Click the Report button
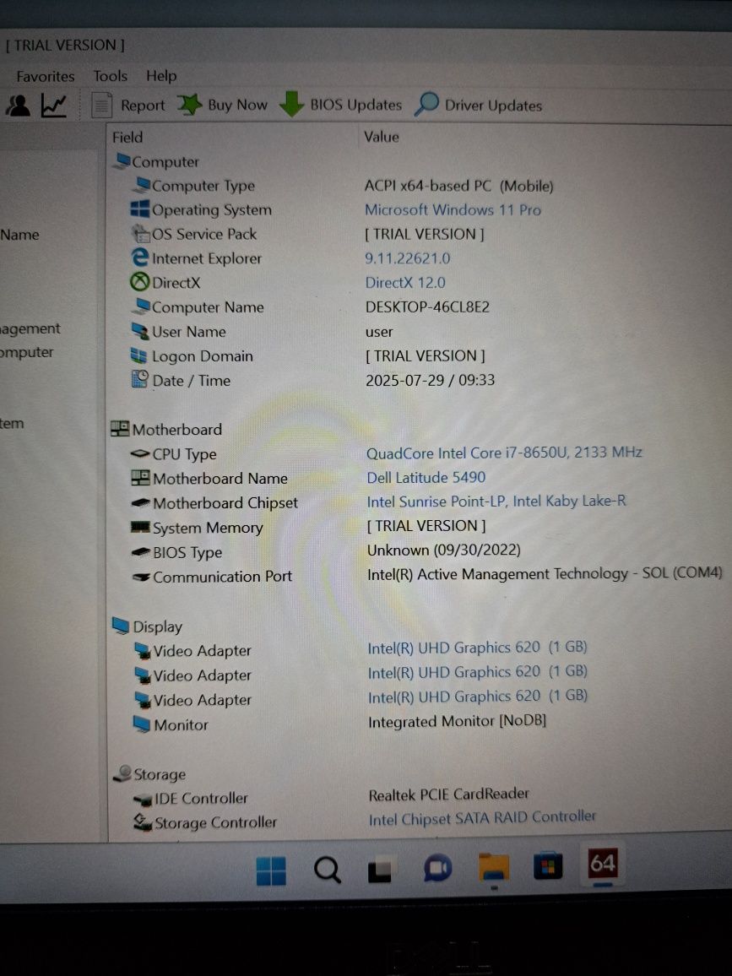 click(x=129, y=106)
